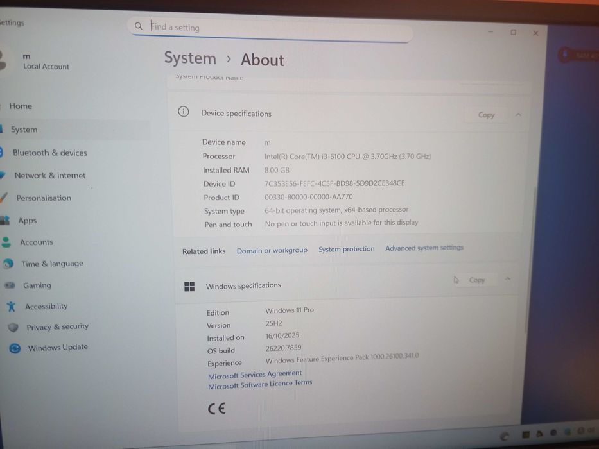Open System protection link
This screenshot has height=449, width=599.
tap(347, 249)
